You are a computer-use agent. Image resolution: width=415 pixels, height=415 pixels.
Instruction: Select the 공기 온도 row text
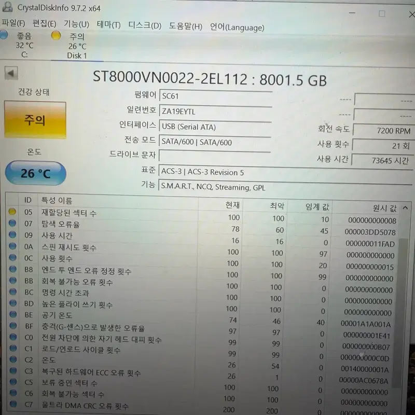57,315
